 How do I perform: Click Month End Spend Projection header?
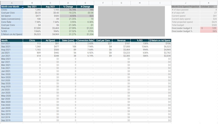coord(186,7)
